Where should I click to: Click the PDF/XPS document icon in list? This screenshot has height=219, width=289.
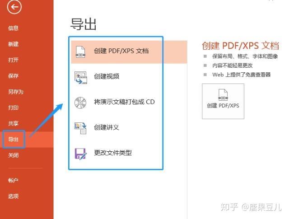point(80,52)
